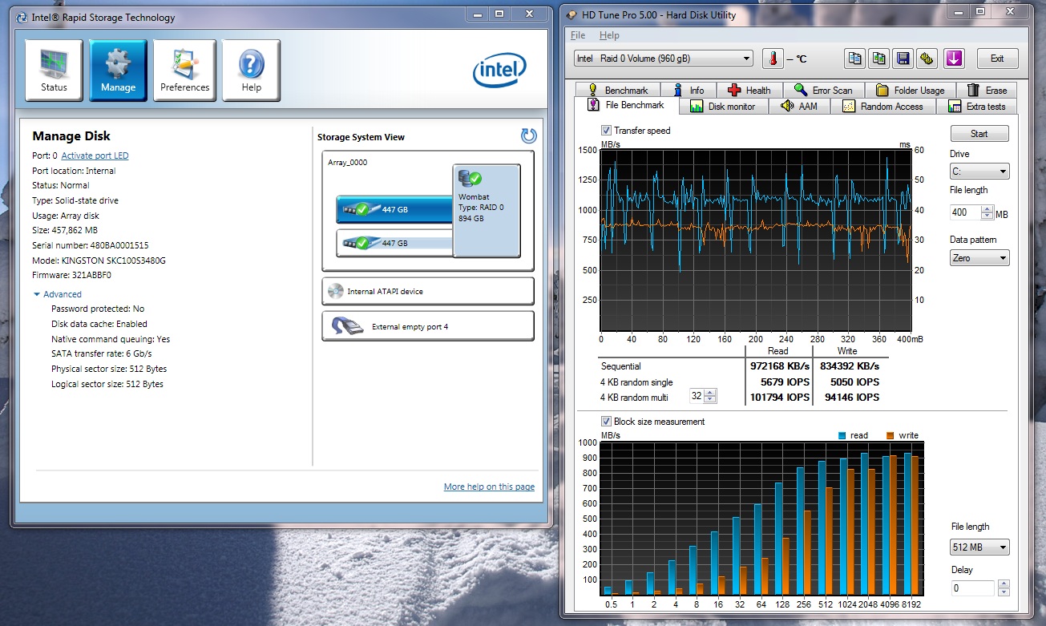This screenshot has width=1046, height=626.
Task: Open the Folder Usage tab
Action: pos(911,90)
